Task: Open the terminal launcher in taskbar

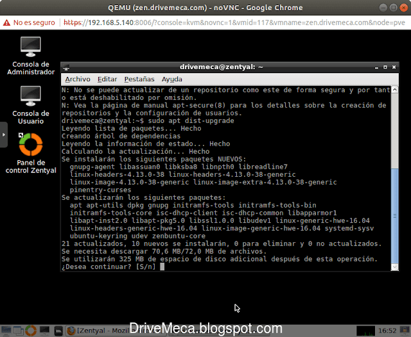Action: pyautogui.click(x=44, y=331)
